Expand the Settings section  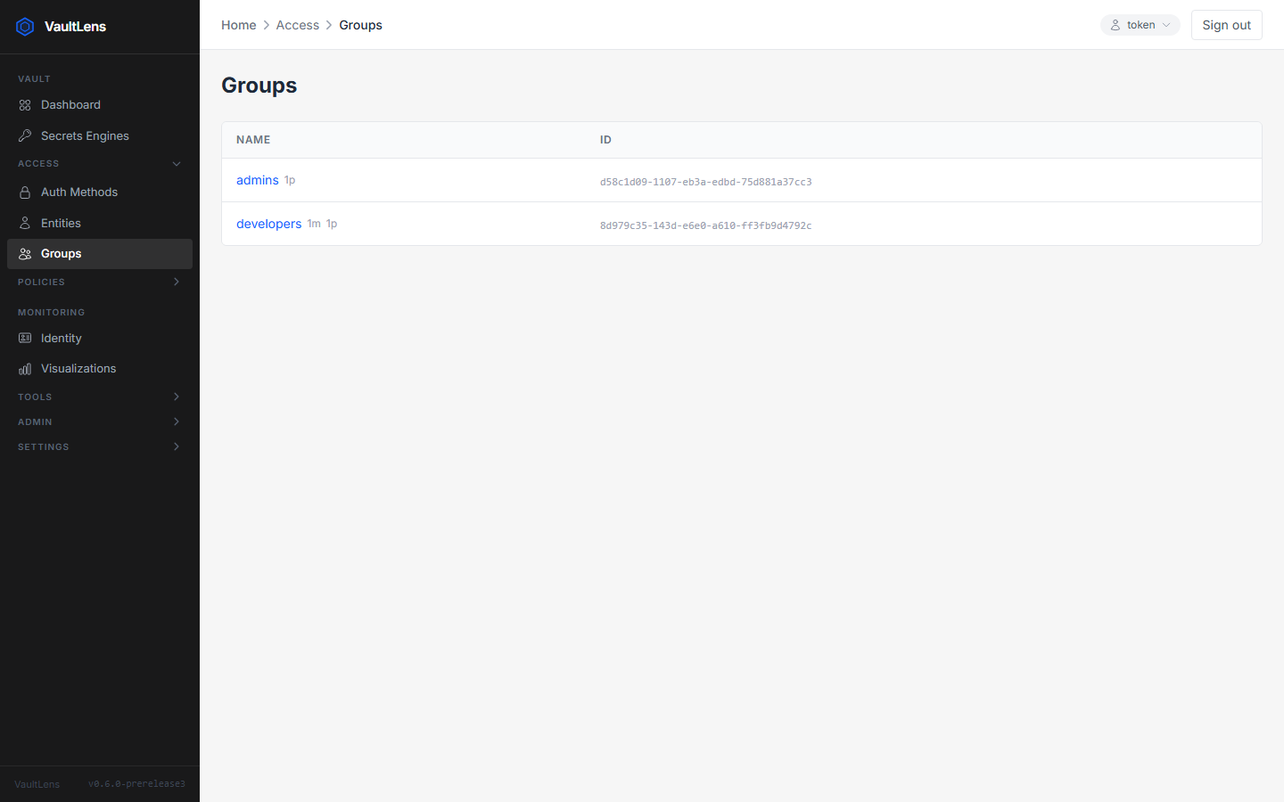pyautogui.click(x=100, y=446)
